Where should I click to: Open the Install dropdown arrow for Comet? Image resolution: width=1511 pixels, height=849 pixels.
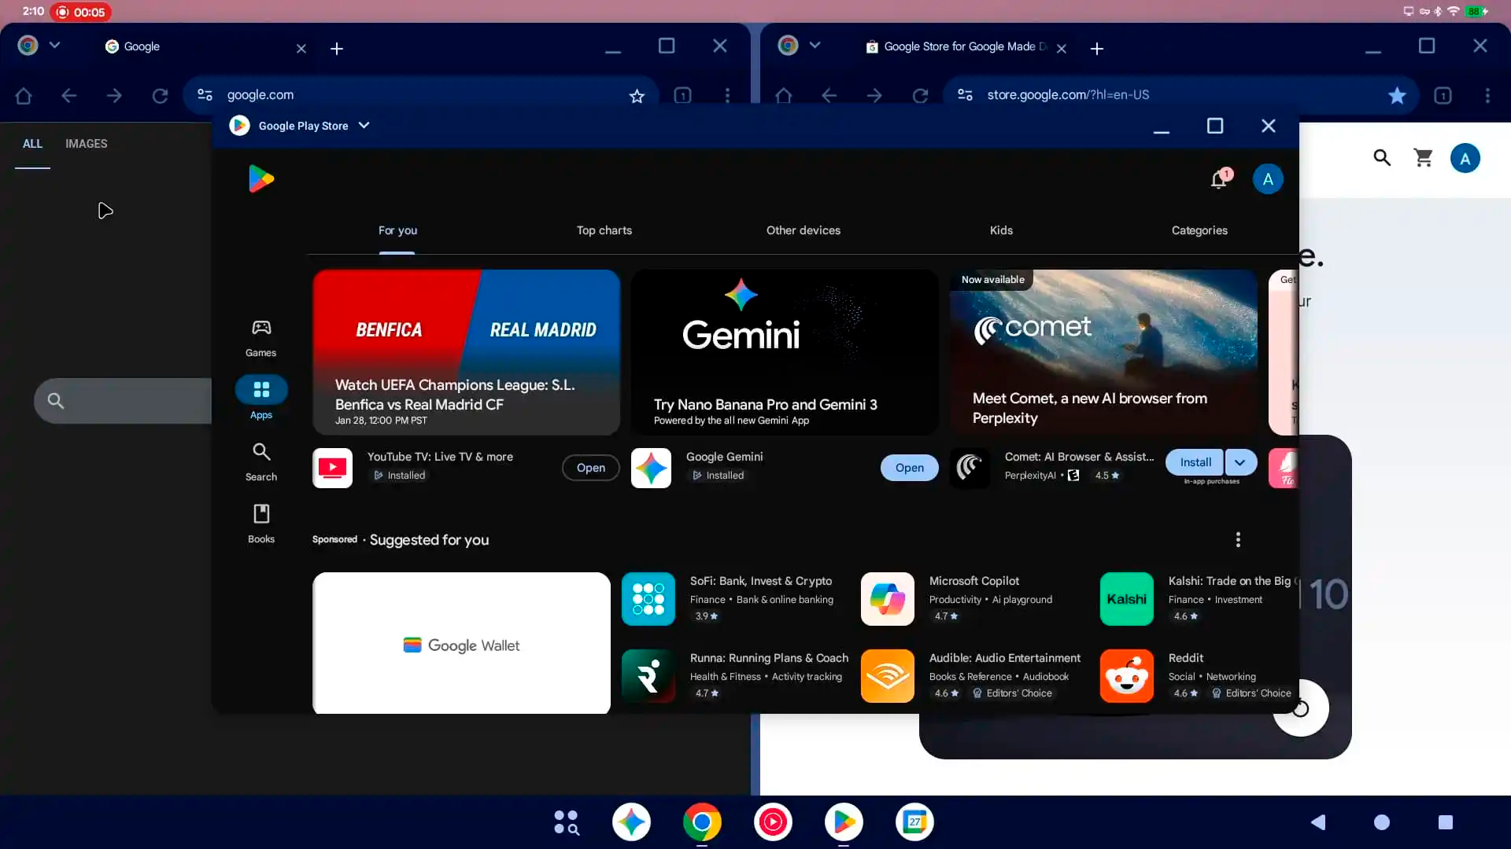pyautogui.click(x=1240, y=463)
